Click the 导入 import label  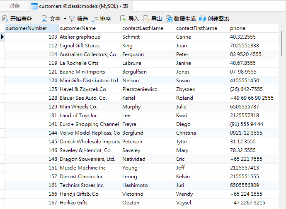coord(134,19)
